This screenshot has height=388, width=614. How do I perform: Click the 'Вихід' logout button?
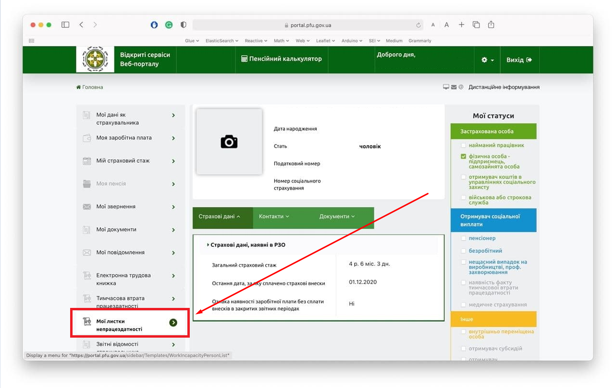519,60
